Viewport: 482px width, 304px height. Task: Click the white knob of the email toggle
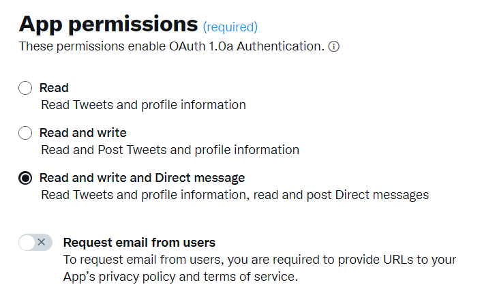tap(27, 242)
